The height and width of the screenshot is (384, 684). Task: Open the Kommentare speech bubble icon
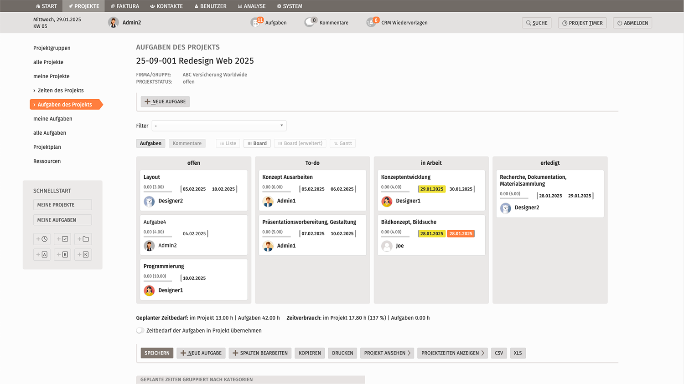310,22
